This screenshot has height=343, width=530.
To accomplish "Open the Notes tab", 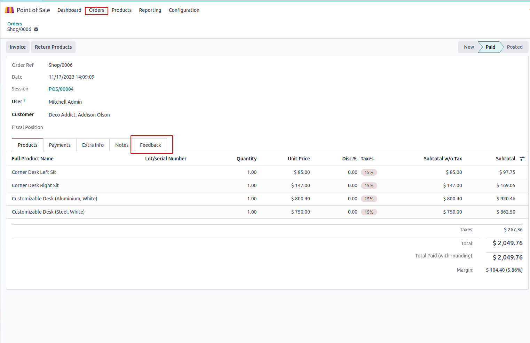I will tap(122, 145).
